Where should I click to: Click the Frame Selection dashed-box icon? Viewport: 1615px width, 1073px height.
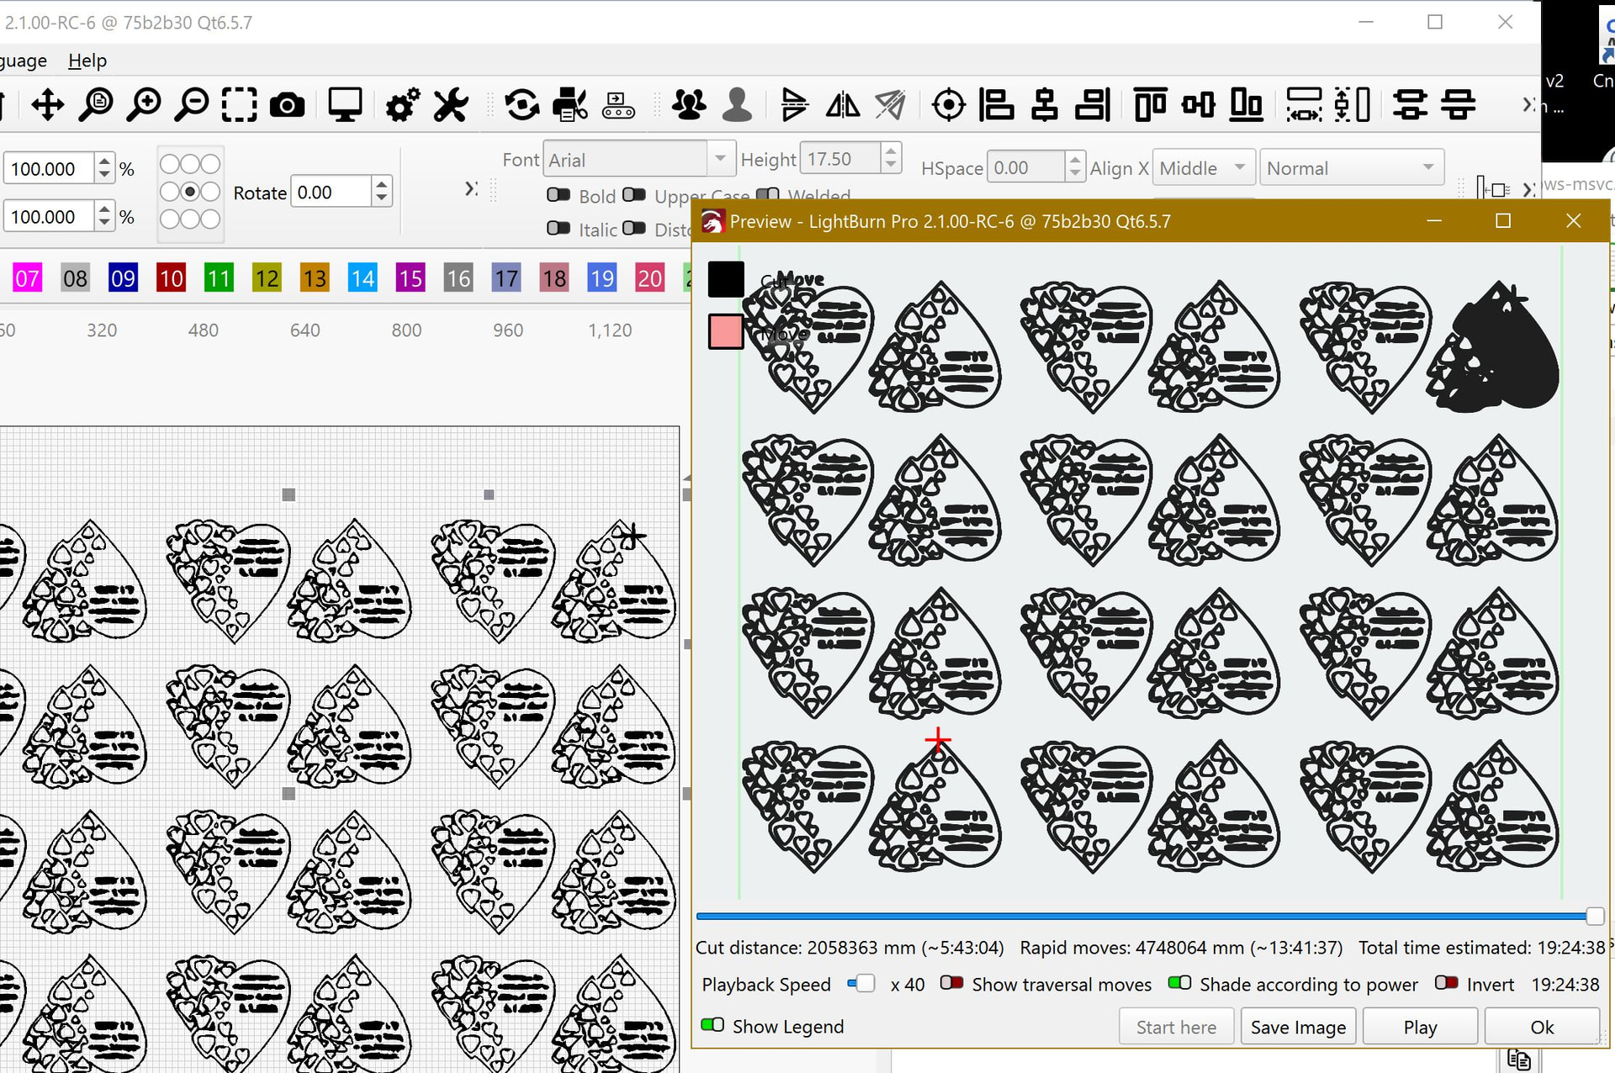239,105
